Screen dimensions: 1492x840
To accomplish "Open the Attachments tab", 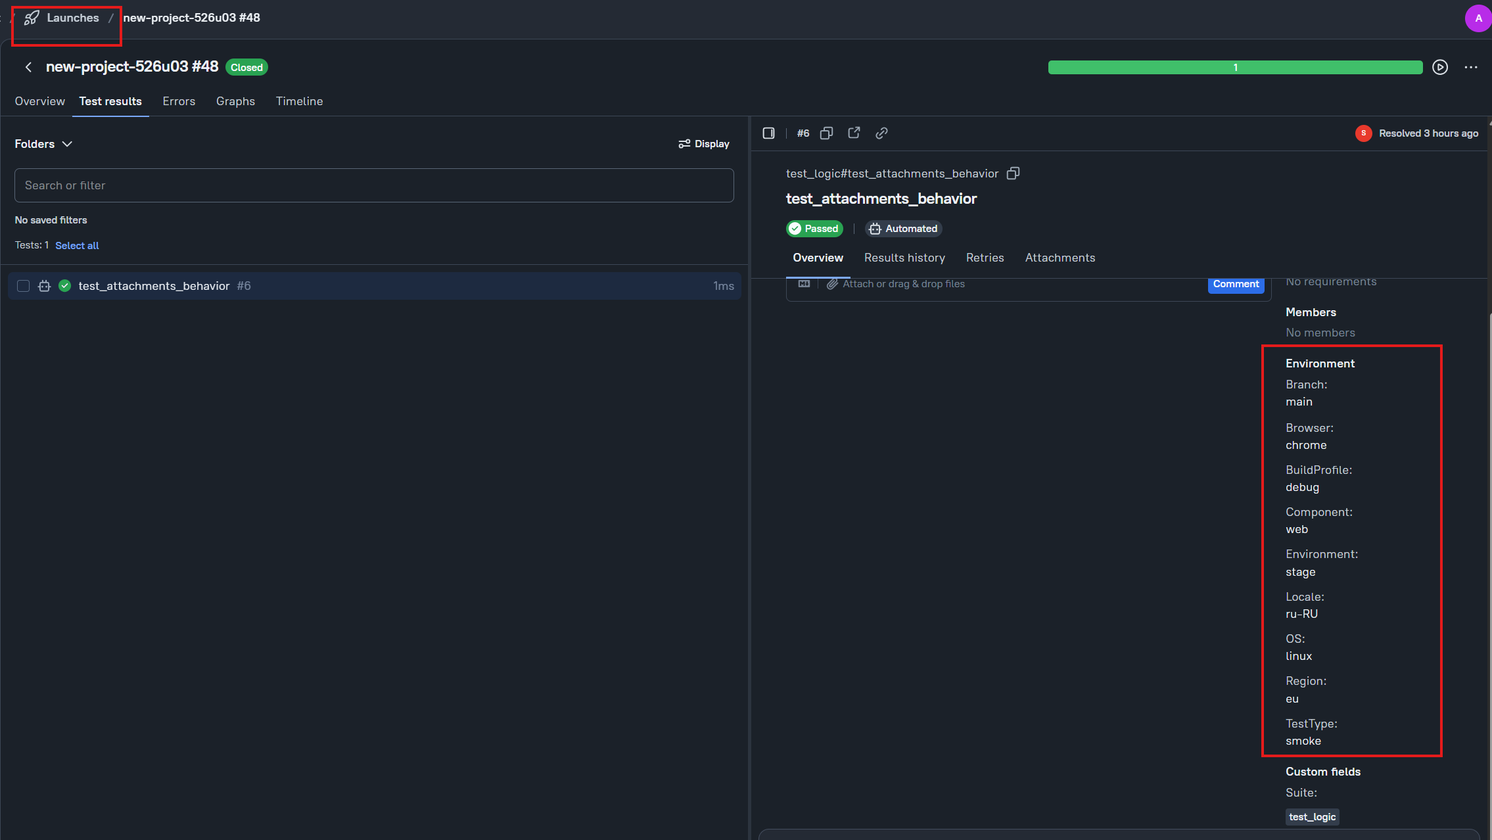I will pyautogui.click(x=1060, y=258).
